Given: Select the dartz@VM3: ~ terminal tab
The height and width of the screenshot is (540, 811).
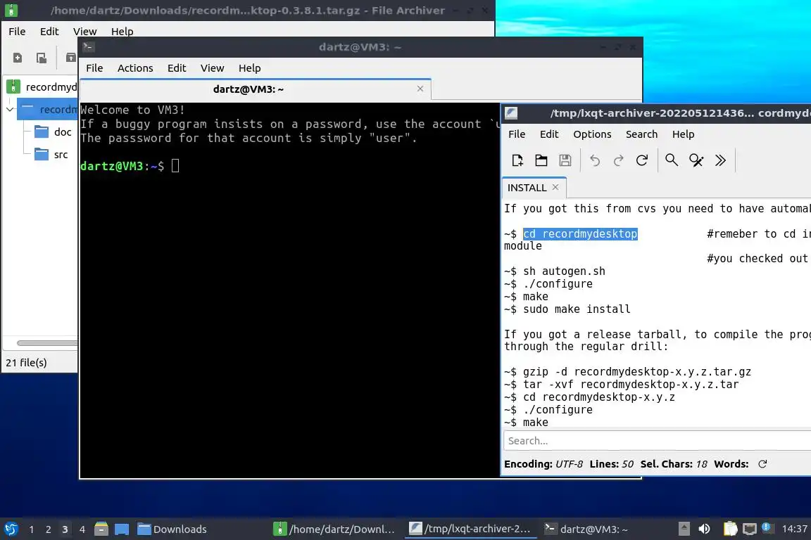Looking at the screenshot, I should pos(249,89).
